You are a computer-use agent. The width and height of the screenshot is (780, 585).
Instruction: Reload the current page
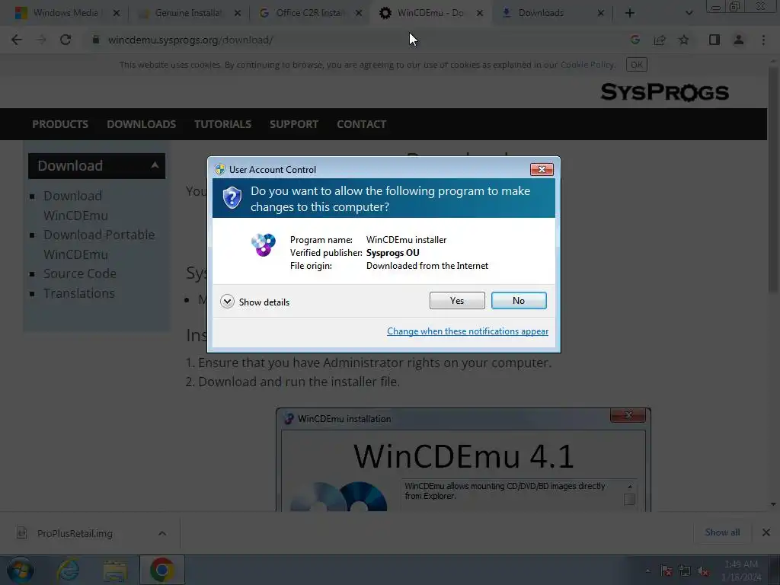[x=66, y=40]
